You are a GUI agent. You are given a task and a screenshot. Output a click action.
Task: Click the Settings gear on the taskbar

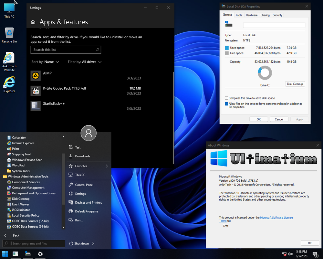[40, 254]
